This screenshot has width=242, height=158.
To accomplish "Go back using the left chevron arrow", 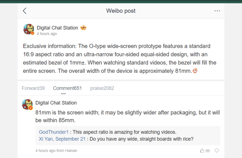I will pyautogui.click(x=25, y=11).
